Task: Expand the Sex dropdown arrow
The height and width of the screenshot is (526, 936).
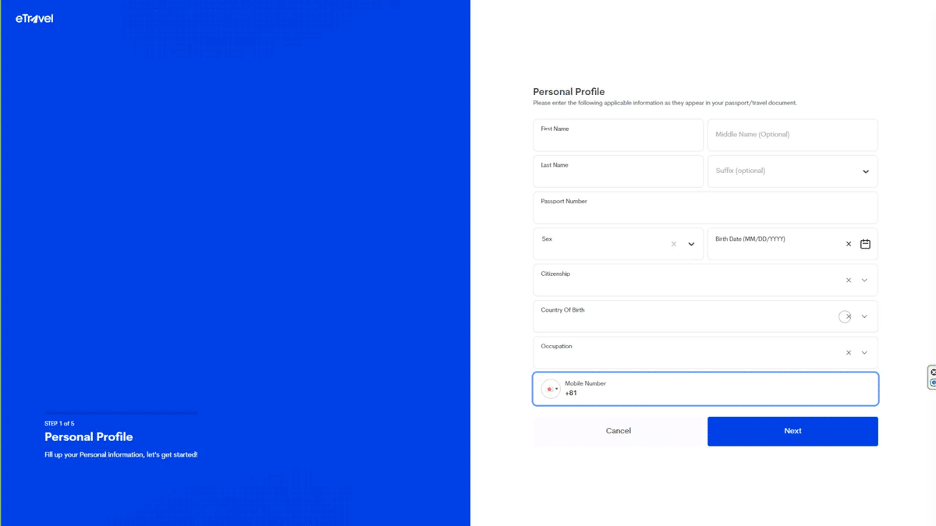Action: pos(691,244)
